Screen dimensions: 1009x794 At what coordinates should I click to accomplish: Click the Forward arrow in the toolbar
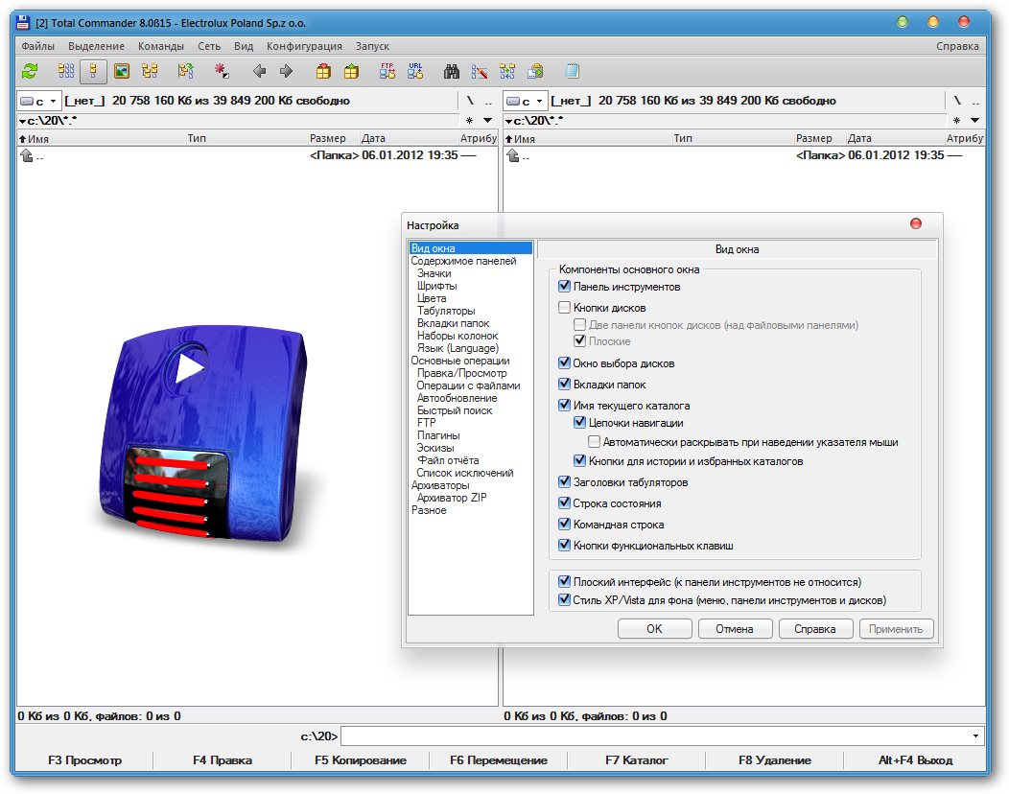[286, 71]
